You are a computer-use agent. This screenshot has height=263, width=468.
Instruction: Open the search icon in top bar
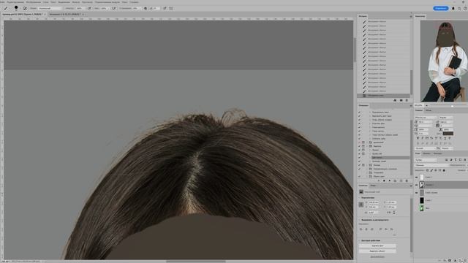tap(459, 8)
